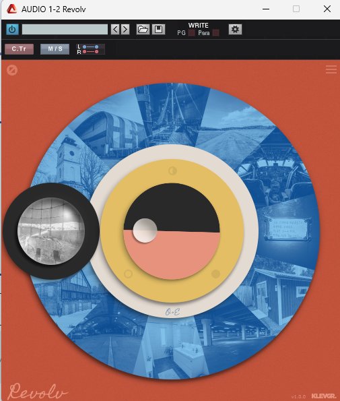Open the load preset folder icon
Image resolution: width=340 pixels, height=401 pixels.
[143, 30]
